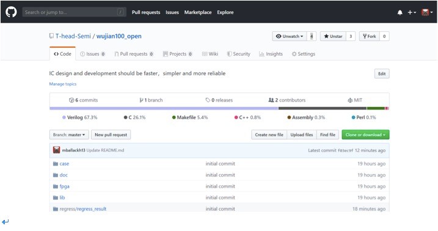Click the Manage topics link

(x=62, y=84)
